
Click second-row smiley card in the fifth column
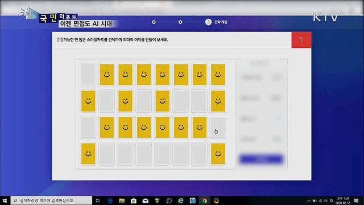pos(162,101)
